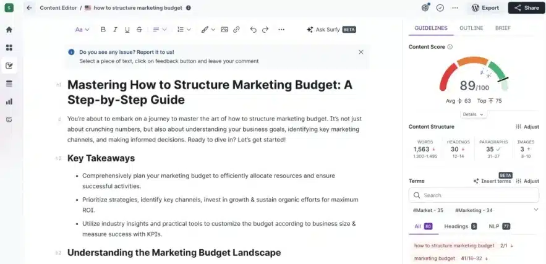Insert an image using the toolbar icon
Viewport: 546px width, 264px height.
coord(224,30)
